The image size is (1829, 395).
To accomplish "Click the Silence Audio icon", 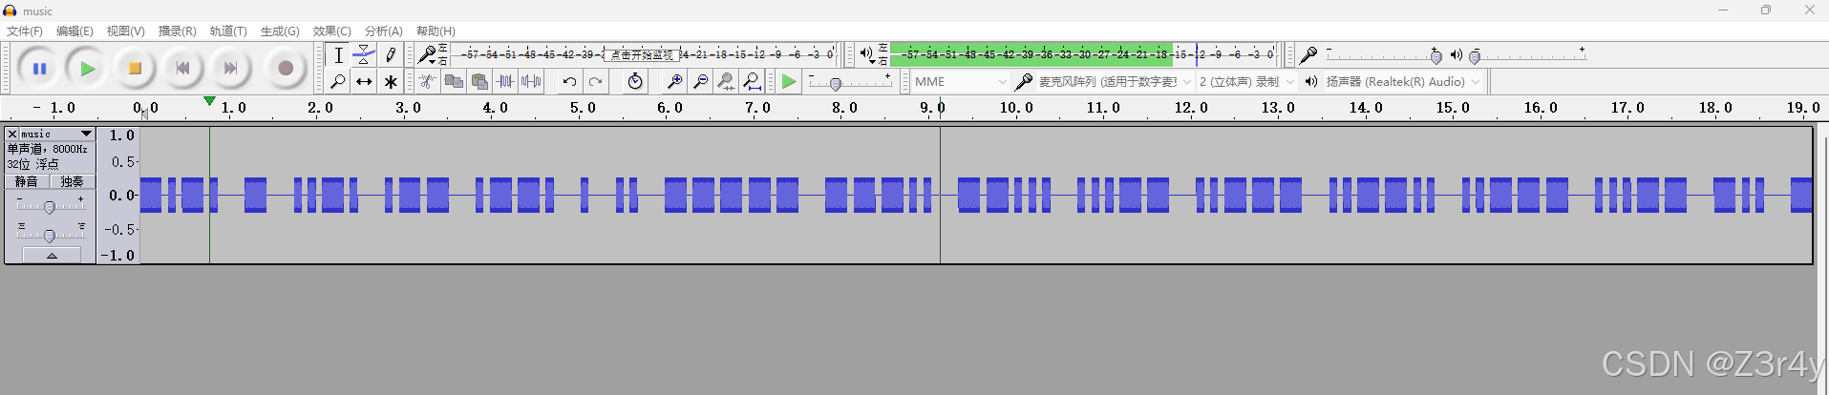I will click(x=531, y=82).
